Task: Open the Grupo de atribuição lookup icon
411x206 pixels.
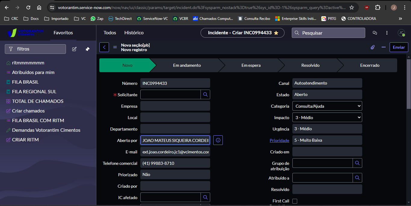Action: pyautogui.click(x=357, y=163)
